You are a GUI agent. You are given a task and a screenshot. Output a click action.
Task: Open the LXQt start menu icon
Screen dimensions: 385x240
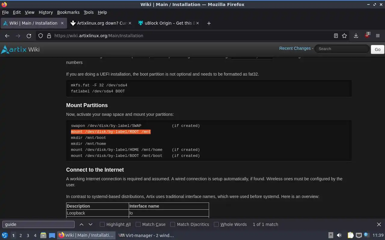click(x=5, y=235)
